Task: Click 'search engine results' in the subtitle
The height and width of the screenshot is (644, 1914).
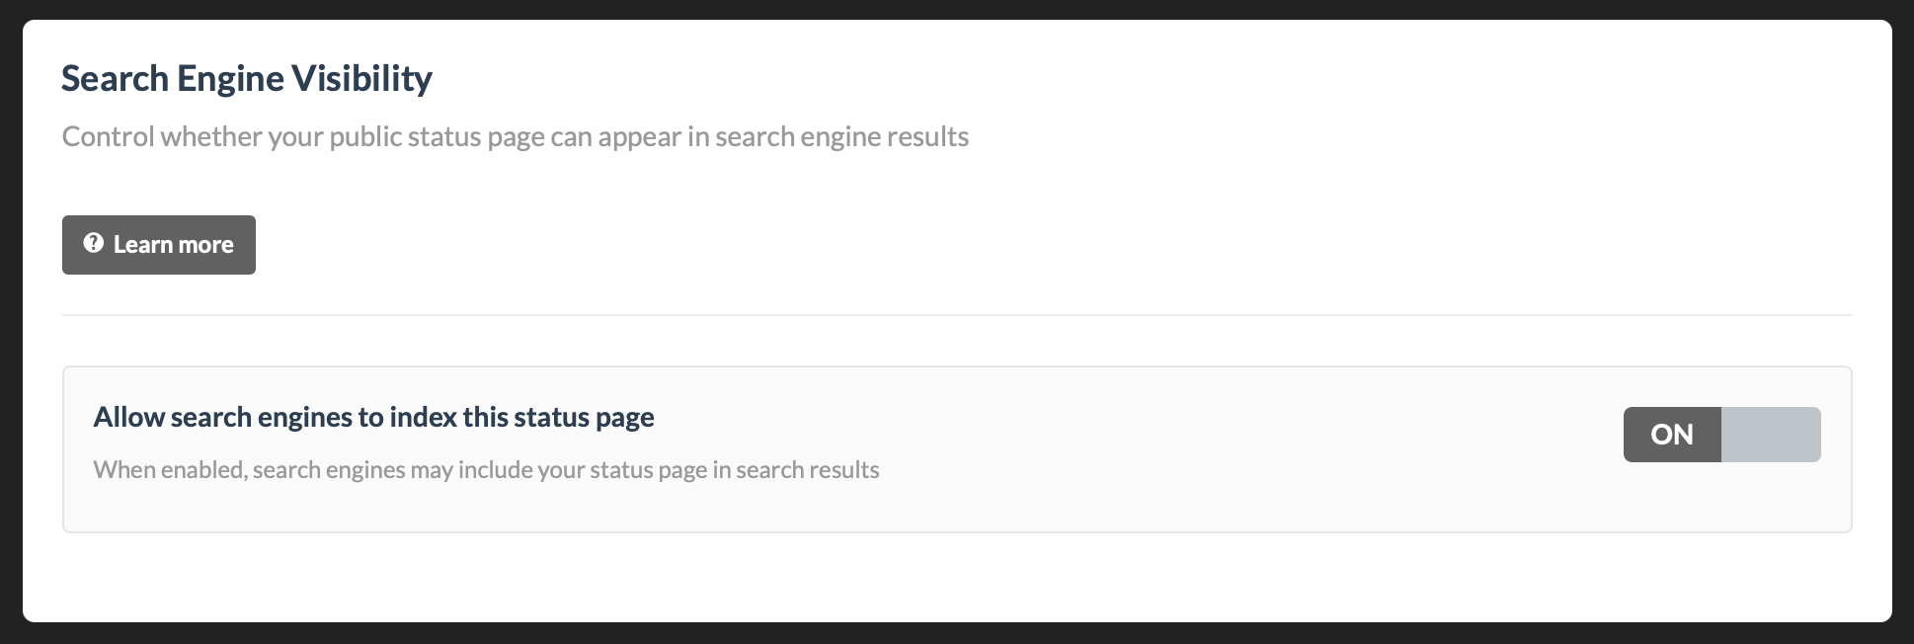Action: click(841, 136)
